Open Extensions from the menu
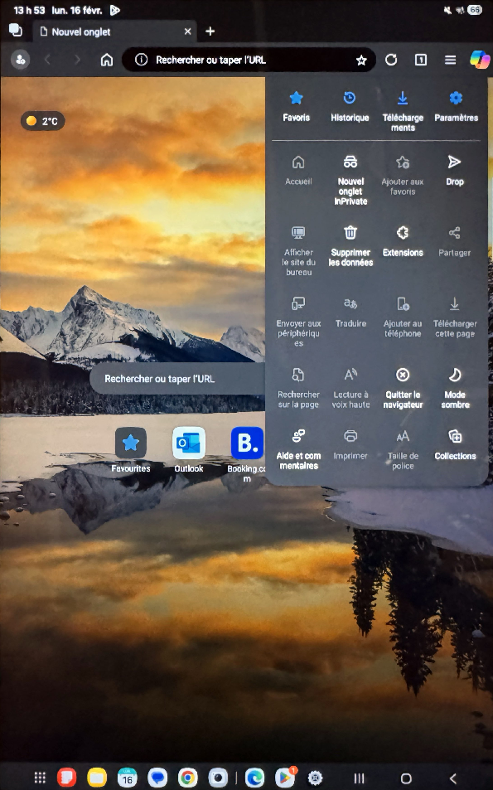Image resolution: width=493 pixels, height=790 pixels. (403, 241)
